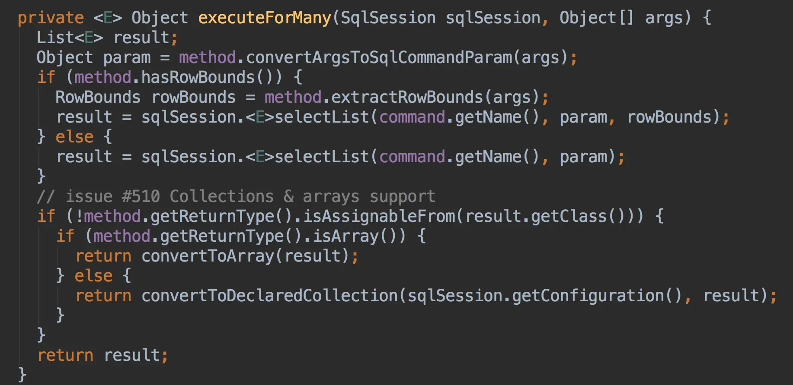Click the isAssignableFrom method call
This screenshot has width=793, height=385.
379,216
